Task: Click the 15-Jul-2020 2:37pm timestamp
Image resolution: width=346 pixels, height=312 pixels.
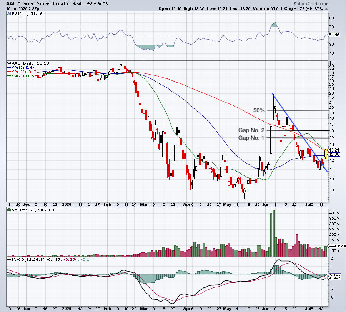Action: (x=24, y=9)
